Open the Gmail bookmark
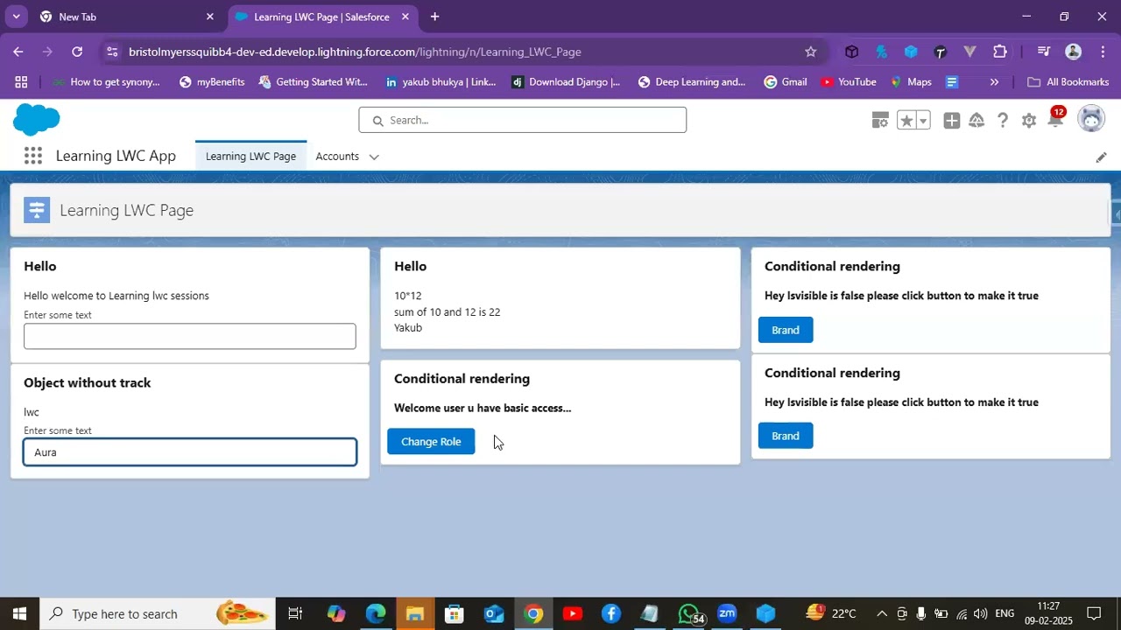Image resolution: width=1121 pixels, height=630 pixels. (785, 81)
